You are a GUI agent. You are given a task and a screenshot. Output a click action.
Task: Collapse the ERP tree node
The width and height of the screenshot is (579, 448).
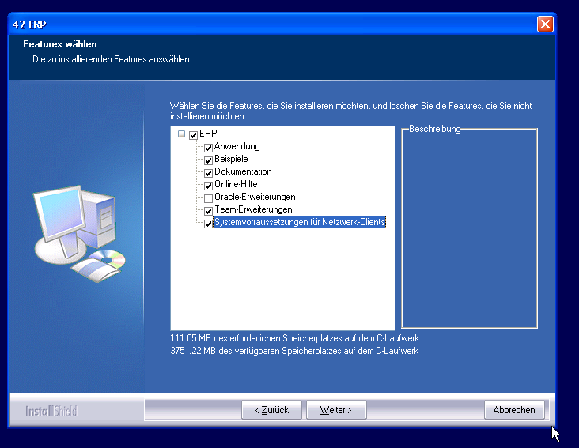(181, 134)
